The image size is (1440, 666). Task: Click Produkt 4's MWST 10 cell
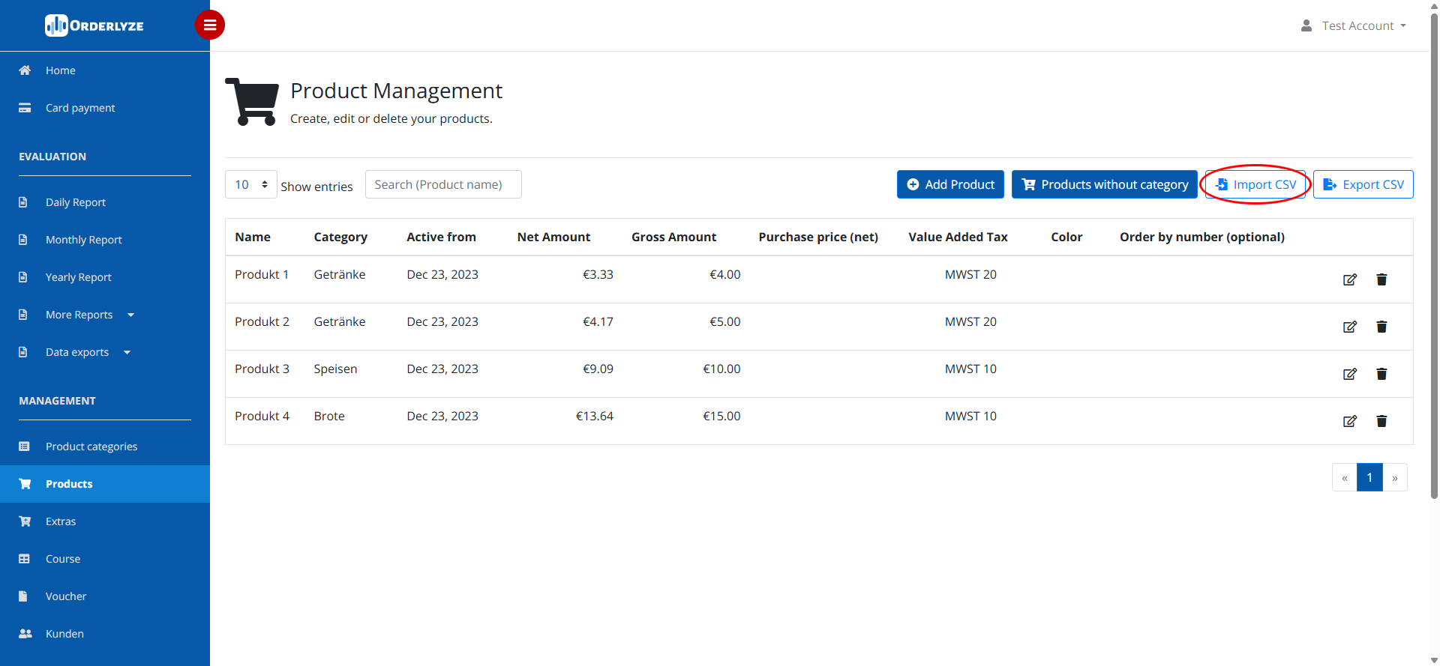970,416
